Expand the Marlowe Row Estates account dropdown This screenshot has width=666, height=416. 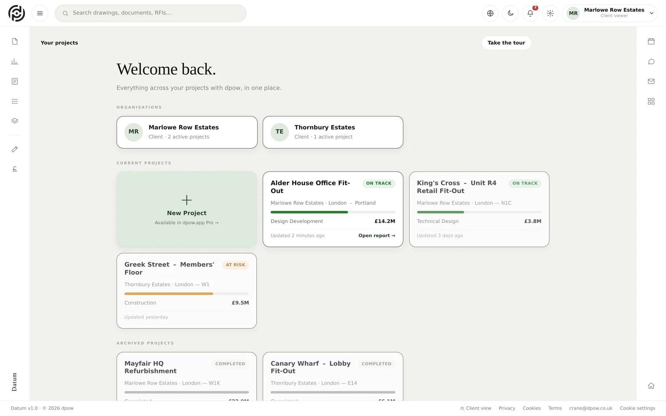coord(610,13)
